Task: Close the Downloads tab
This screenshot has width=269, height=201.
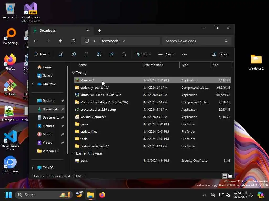Action: [88, 30]
